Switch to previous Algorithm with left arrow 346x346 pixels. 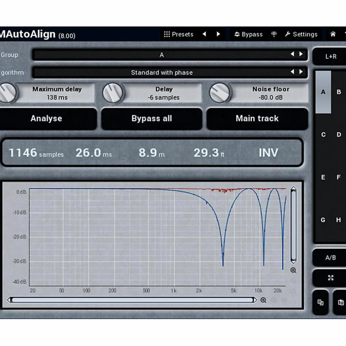(x=293, y=72)
